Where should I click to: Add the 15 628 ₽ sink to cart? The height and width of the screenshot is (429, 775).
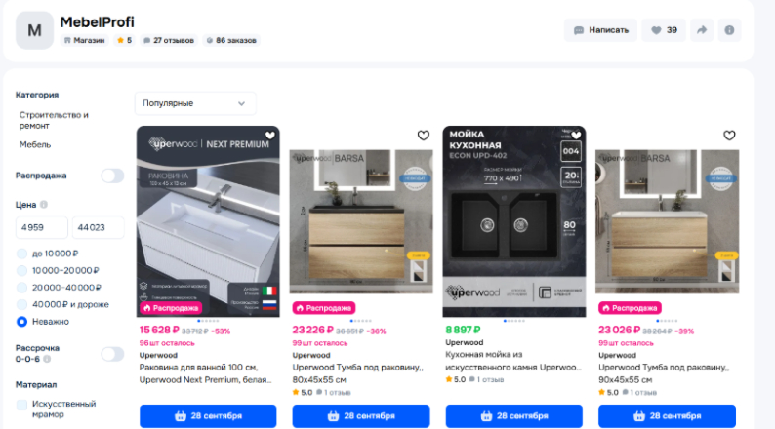(208, 416)
